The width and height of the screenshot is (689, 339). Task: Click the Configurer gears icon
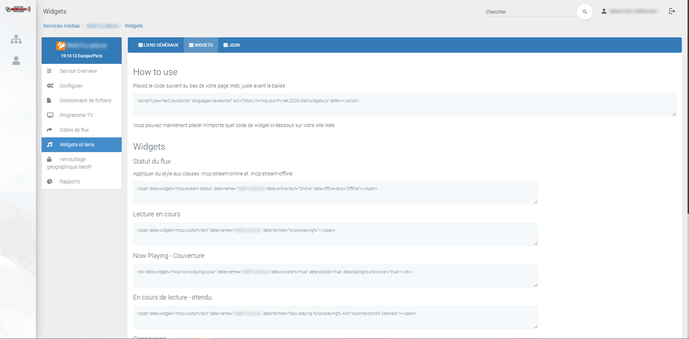pyautogui.click(x=50, y=86)
